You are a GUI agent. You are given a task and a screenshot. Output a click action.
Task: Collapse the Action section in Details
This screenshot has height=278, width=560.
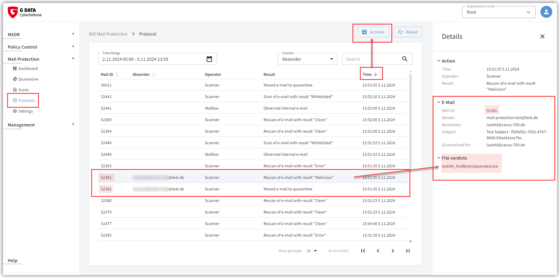point(439,61)
